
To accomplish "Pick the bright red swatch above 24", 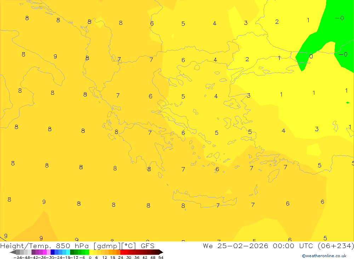I will (122, 252).
